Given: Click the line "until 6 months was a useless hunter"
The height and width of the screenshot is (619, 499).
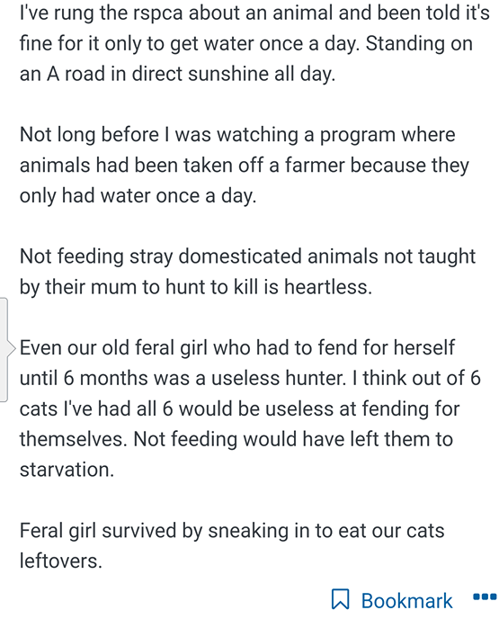Looking at the screenshot, I should [x=250, y=378].
